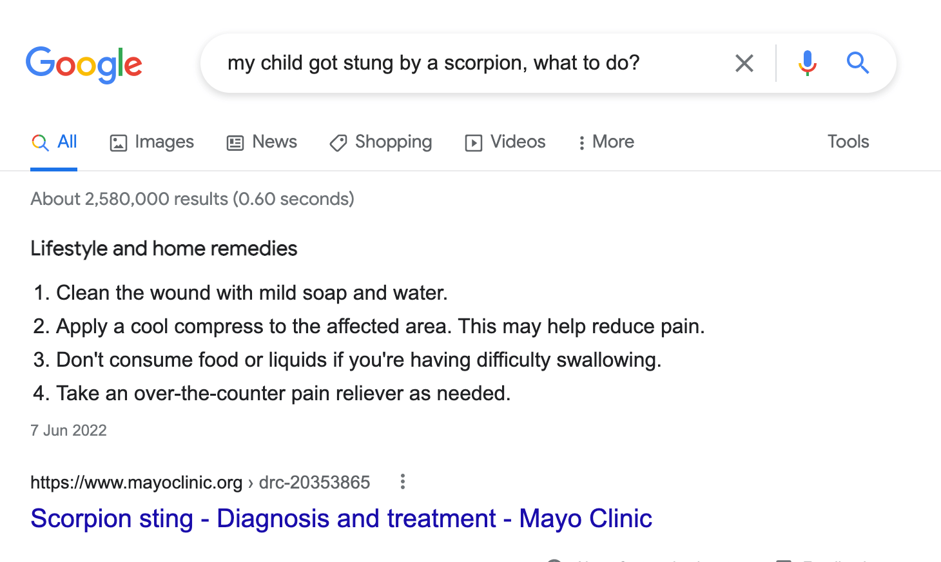941x562 pixels.
Task: Select the Images icon in the filters bar
Action: click(x=119, y=142)
